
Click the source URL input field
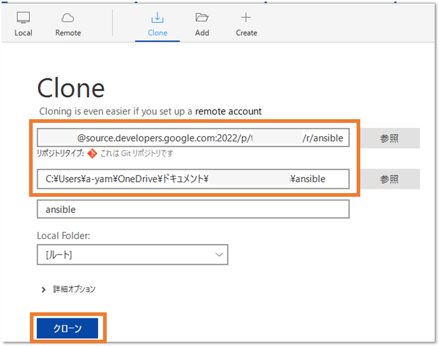pos(193,138)
